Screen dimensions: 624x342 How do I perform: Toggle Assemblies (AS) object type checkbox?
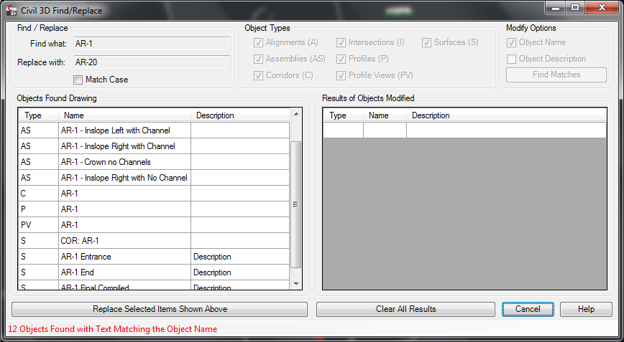coord(258,59)
